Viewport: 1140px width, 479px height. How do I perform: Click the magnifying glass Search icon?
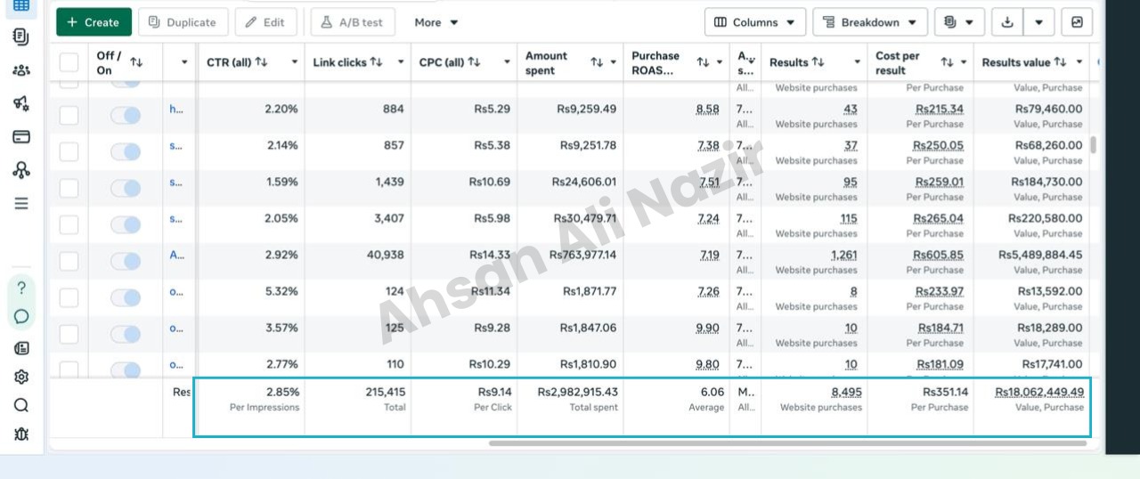click(21, 405)
